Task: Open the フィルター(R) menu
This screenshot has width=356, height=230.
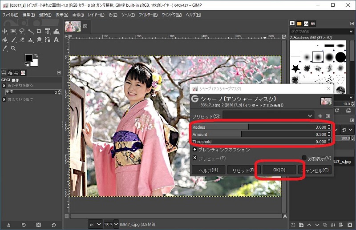Action: [148, 15]
